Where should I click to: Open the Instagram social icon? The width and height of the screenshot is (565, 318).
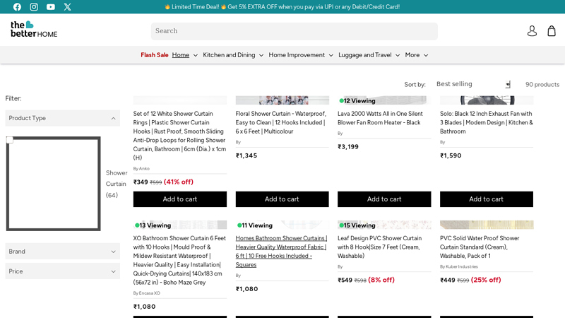point(34,7)
